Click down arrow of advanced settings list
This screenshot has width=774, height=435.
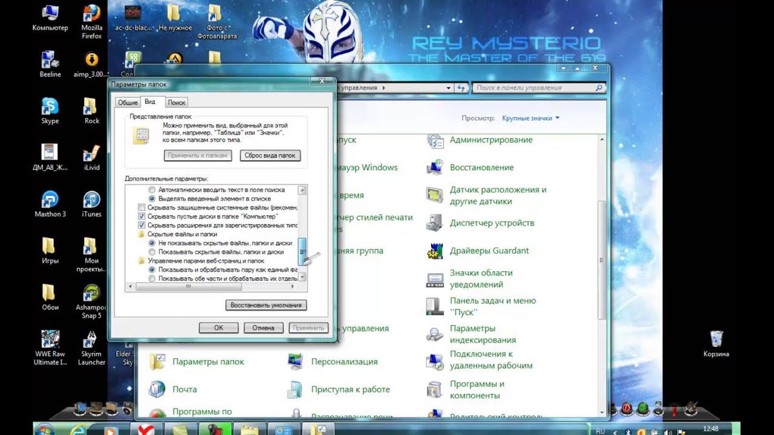[303, 277]
